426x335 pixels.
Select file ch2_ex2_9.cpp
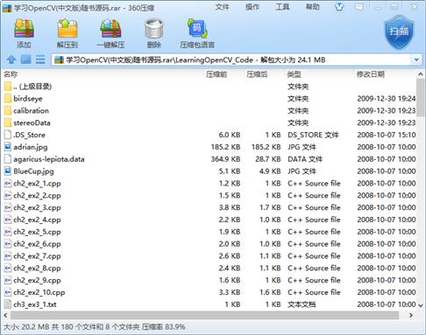coord(37,280)
